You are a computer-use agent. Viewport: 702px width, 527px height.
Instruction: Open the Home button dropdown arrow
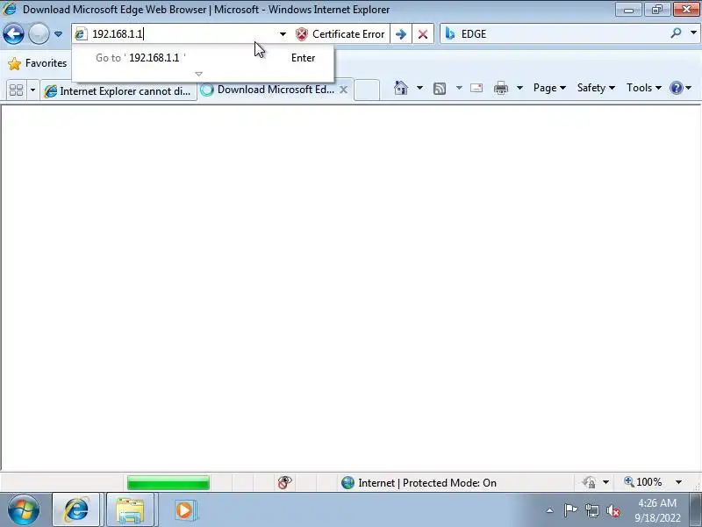[x=419, y=88]
